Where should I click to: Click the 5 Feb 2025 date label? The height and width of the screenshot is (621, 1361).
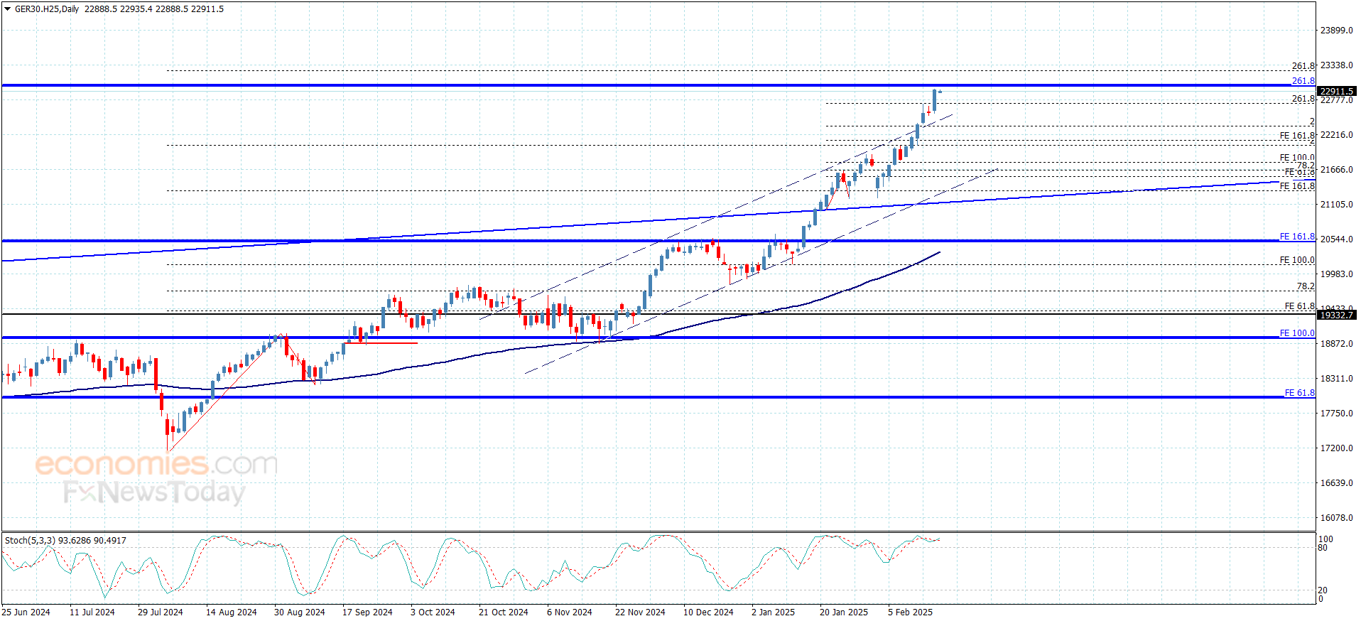911,612
